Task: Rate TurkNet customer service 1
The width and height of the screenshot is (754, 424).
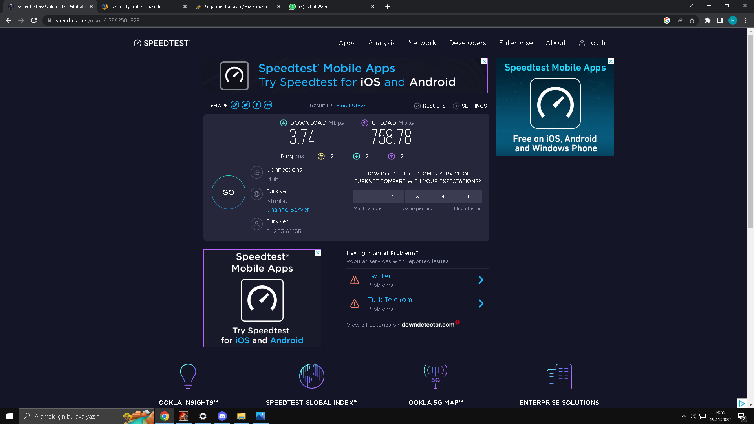Action: (x=366, y=196)
